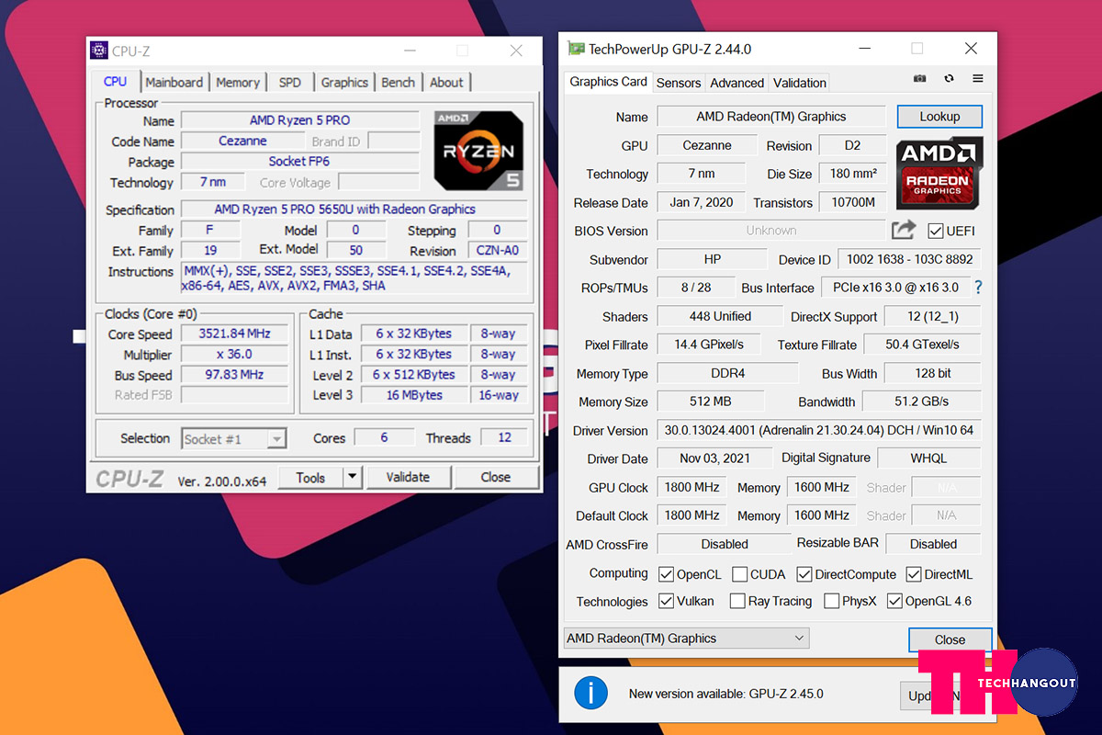This screenshot has height=735, width=1102.
Task: Toggle the DirectCompute checkbox
Action: click(x=804, y=574)
